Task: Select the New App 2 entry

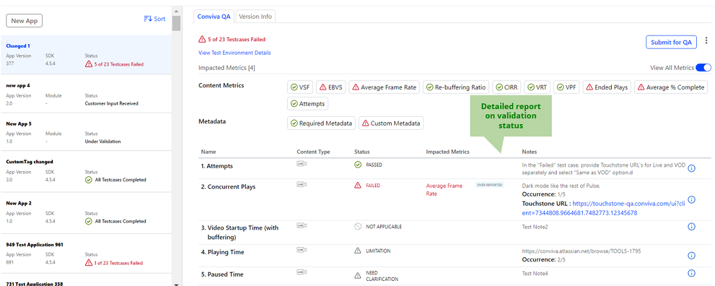Action: click(x=86, y=212)
